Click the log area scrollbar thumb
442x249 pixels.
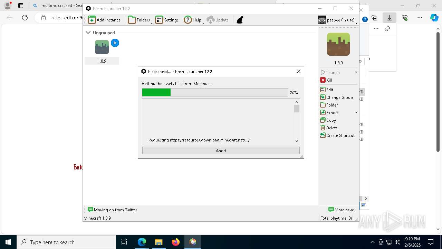click(x=297, y=109)
